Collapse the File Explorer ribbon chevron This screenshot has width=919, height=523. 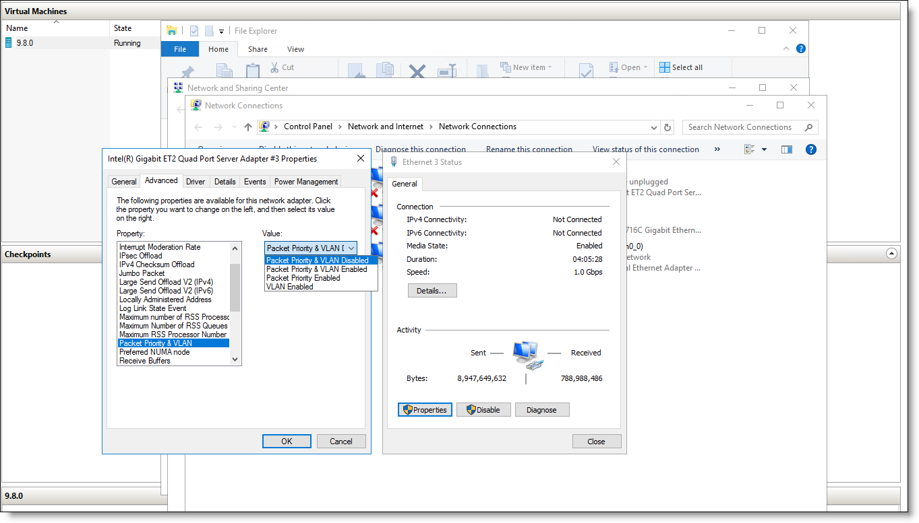(785, 48)
